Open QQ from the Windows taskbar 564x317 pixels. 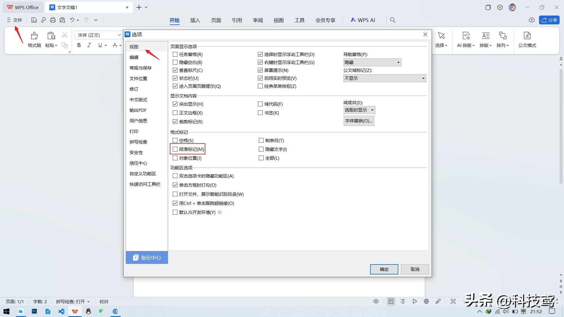point(88,311)
